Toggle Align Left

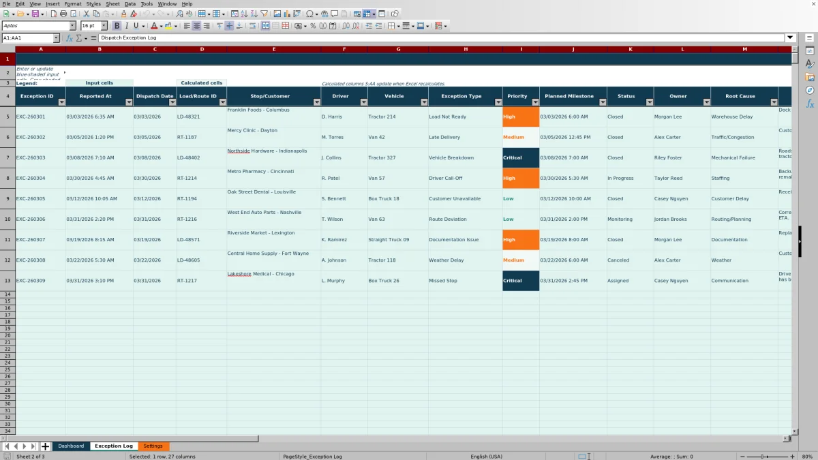click(185, 26)
